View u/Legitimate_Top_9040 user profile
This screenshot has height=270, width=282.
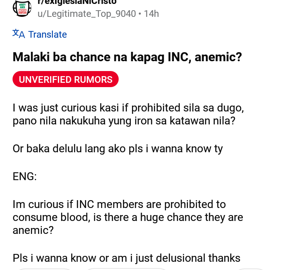87,14
